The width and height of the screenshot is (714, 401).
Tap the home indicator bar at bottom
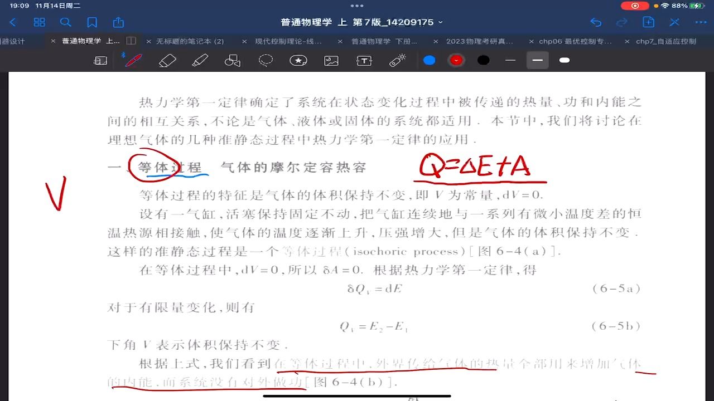click(357, 396)
